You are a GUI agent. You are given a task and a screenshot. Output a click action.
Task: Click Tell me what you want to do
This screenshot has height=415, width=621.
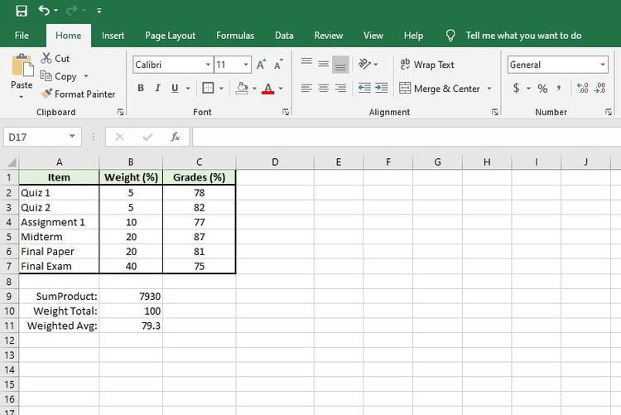coord(523,36)
